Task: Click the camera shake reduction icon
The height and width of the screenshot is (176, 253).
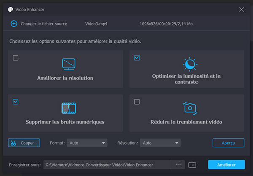Action: coord(190,108)
